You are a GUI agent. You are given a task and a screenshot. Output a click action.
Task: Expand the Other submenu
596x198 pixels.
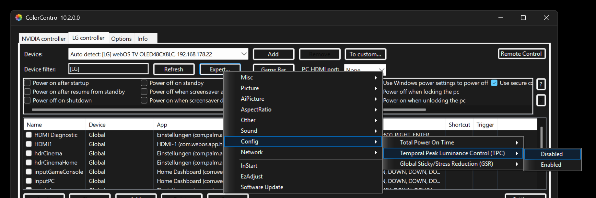(303, 120)
